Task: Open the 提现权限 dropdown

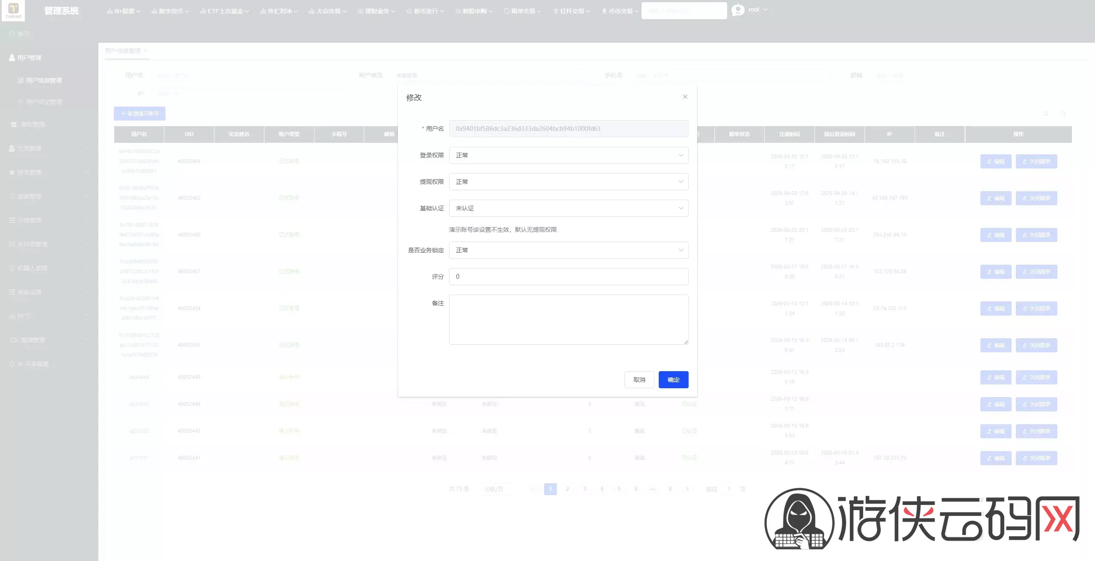Action: pos(568,182)
